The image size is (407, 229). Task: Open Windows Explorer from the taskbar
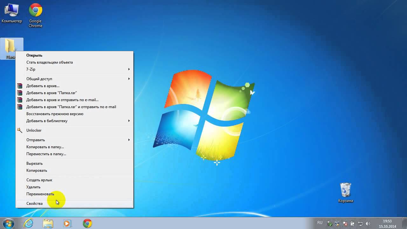(x=48, y=223)
